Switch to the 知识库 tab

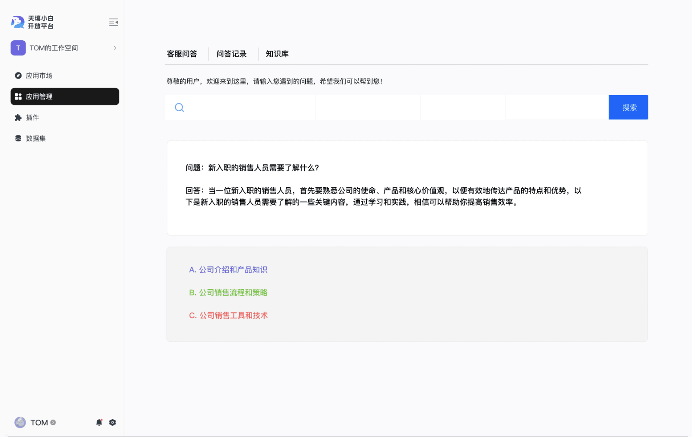point(277,54)
